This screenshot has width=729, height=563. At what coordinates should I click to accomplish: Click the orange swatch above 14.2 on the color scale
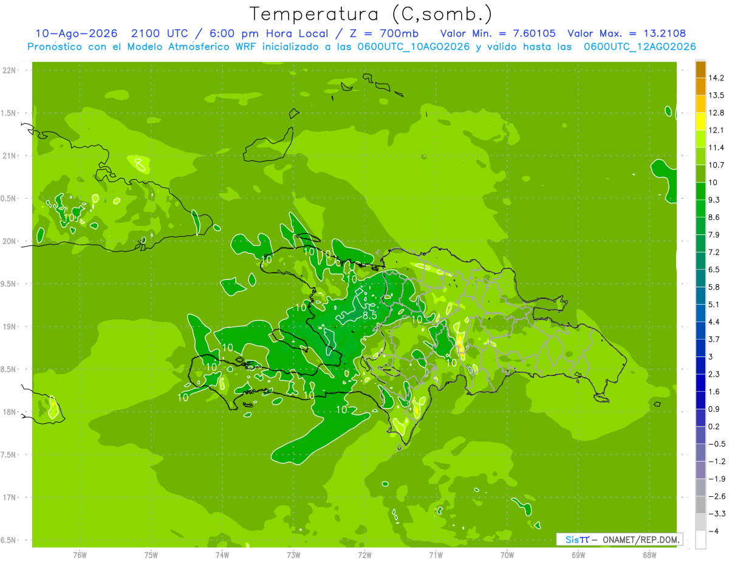[700, 69]
